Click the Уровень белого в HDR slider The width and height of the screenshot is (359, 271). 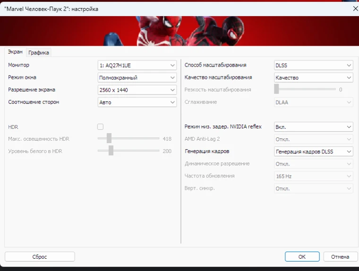point(111,151)
